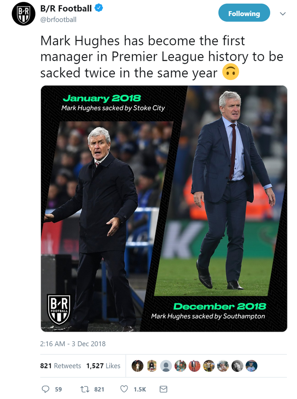Click the reply speech bubble icon
The height and width of the screenshot is (399, 297).
click(x=46, y=389)
